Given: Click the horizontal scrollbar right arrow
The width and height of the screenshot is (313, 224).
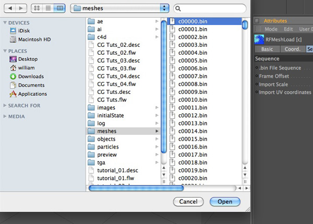Looking at the screenshot, I should pos(247,188).
